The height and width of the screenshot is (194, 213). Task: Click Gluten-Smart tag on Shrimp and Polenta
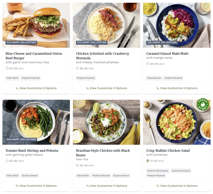click(x=30, y=175)
